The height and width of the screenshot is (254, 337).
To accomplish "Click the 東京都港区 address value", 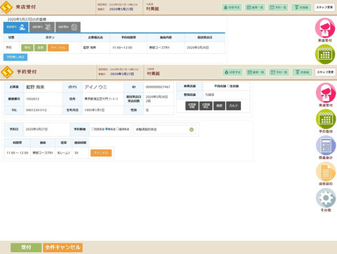I will pos(101,99).
